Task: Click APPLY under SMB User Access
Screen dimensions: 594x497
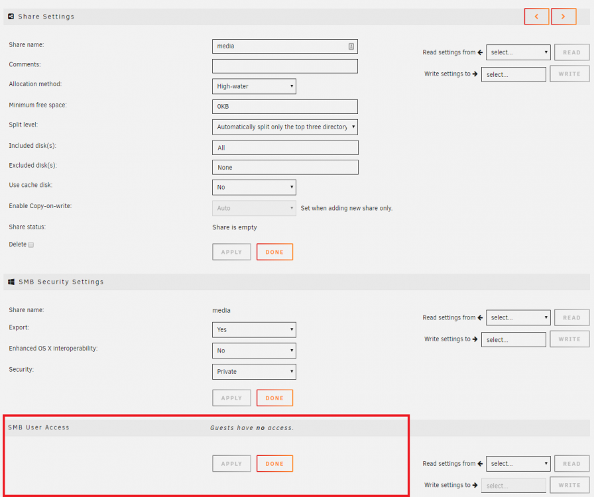Action: click(x=231, y=464)
